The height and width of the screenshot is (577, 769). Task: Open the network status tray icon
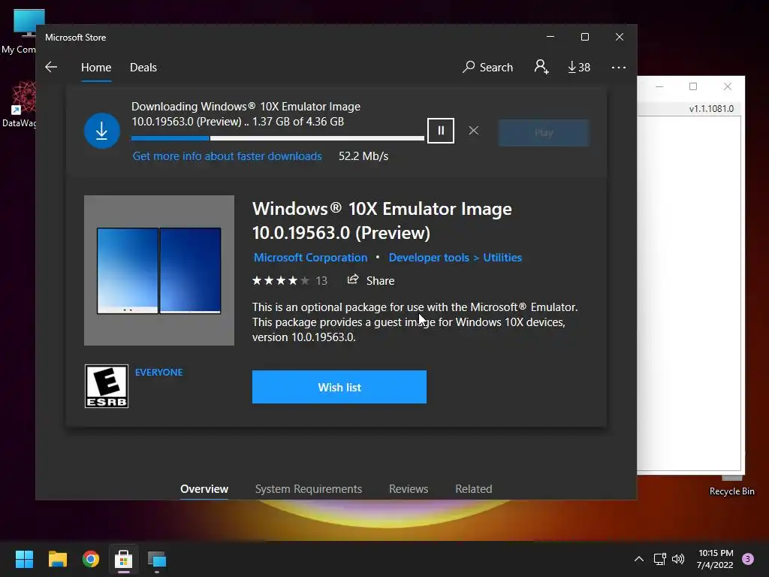pos(659,559)
